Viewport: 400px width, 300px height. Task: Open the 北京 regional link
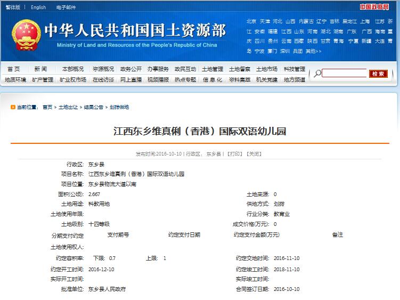coord(251,21)
